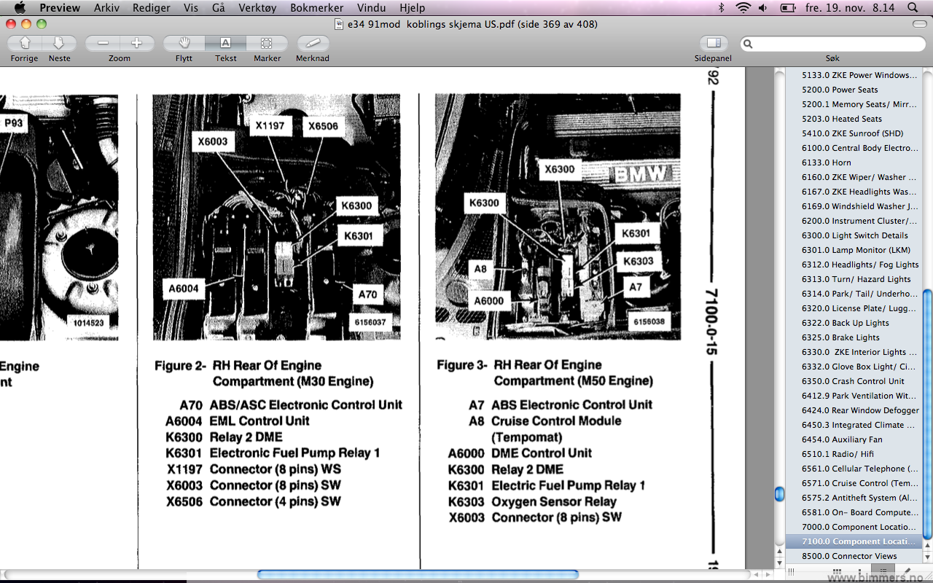Screen dimensions: 933x583
Task: Open Spotlight magnifier in menu bar
Action: point(913,8)
